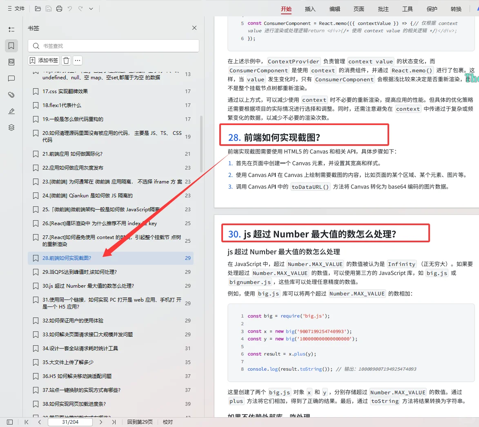Click bookmark icon beside 23.[微前端] 为何通常在
The width and height of the screenshot is (479, 427).
(36, 181)
